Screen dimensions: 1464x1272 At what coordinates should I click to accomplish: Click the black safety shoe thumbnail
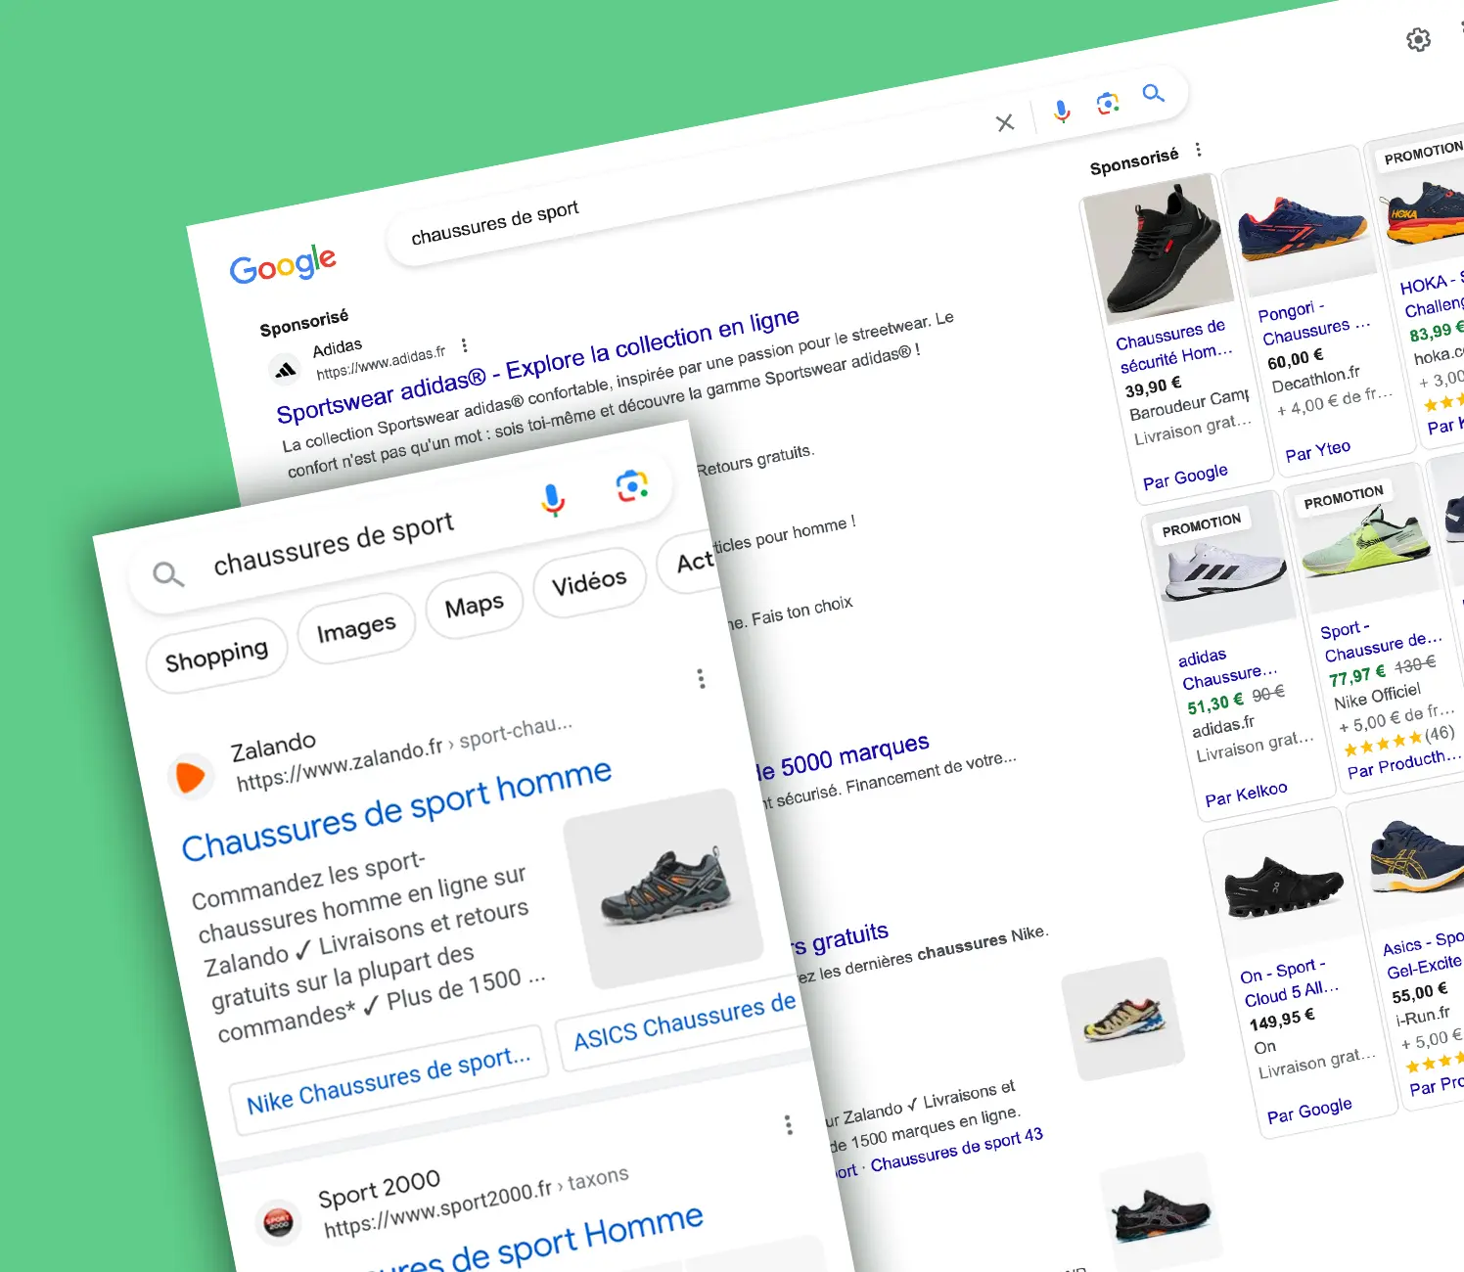[x=1158, y=249]
